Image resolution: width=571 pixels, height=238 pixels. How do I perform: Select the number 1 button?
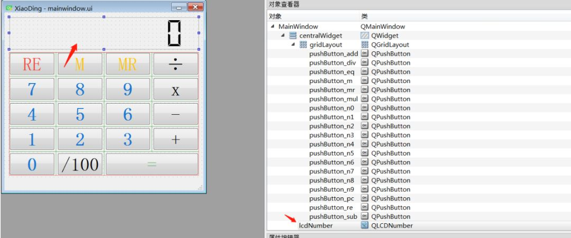click(32, 139)
